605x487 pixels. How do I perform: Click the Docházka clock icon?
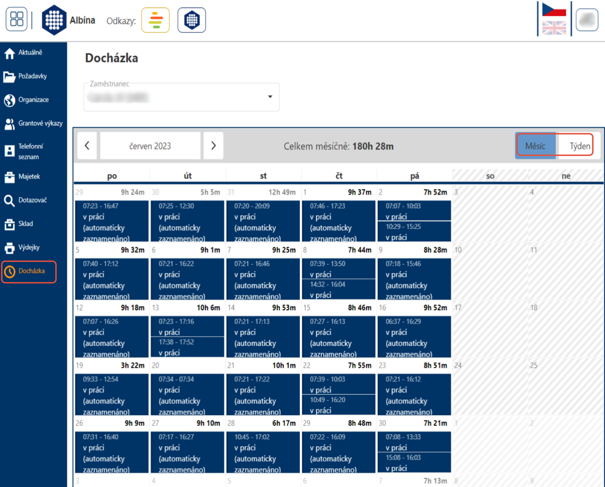pos(10,272)
